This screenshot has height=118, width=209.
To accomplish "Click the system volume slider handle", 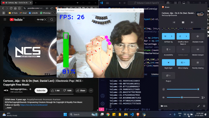I will (x=182, y=97).
